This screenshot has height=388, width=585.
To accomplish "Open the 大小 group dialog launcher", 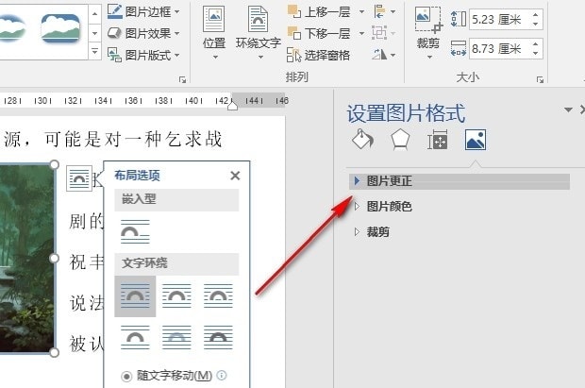I will click(x=540, y=79).
